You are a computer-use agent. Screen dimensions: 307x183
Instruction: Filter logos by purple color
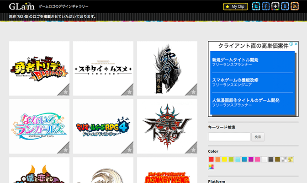pyautogui.click(x=251, y=159)
